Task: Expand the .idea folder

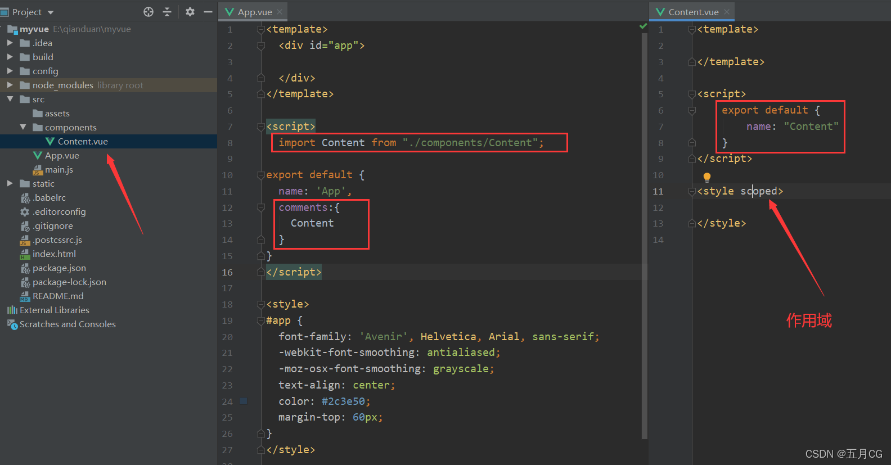Action: (10, 43)
